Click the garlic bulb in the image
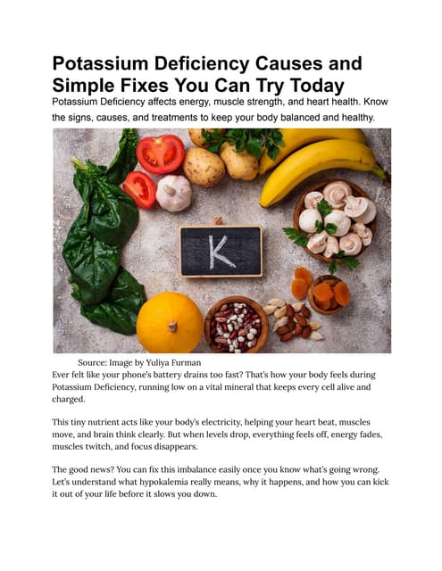 [173, 193]
